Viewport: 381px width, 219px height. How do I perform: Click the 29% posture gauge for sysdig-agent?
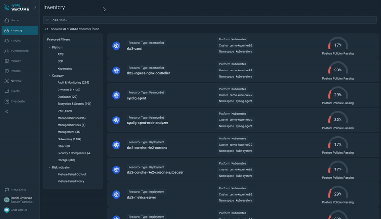(338, 93)
